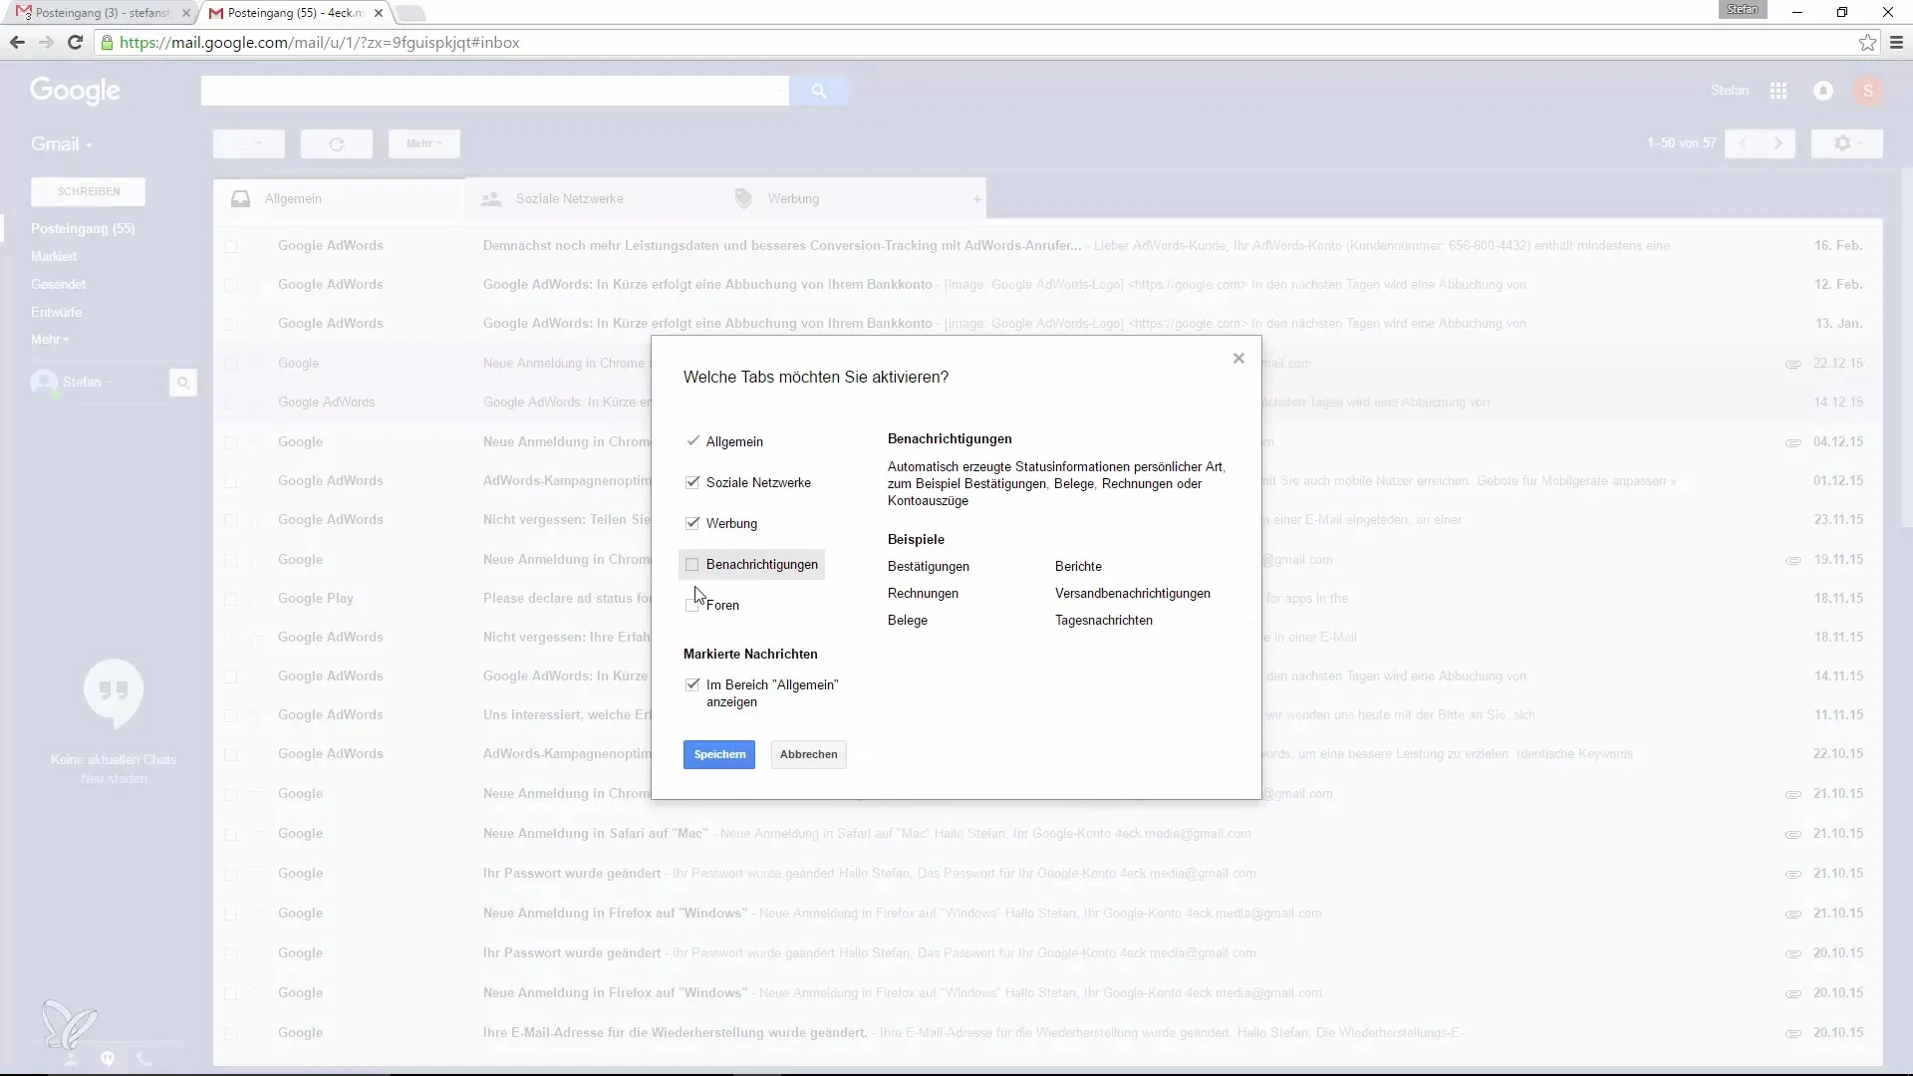
Task: Open the Mehr actions dropdown in toolbar
Action: point(424,144)
